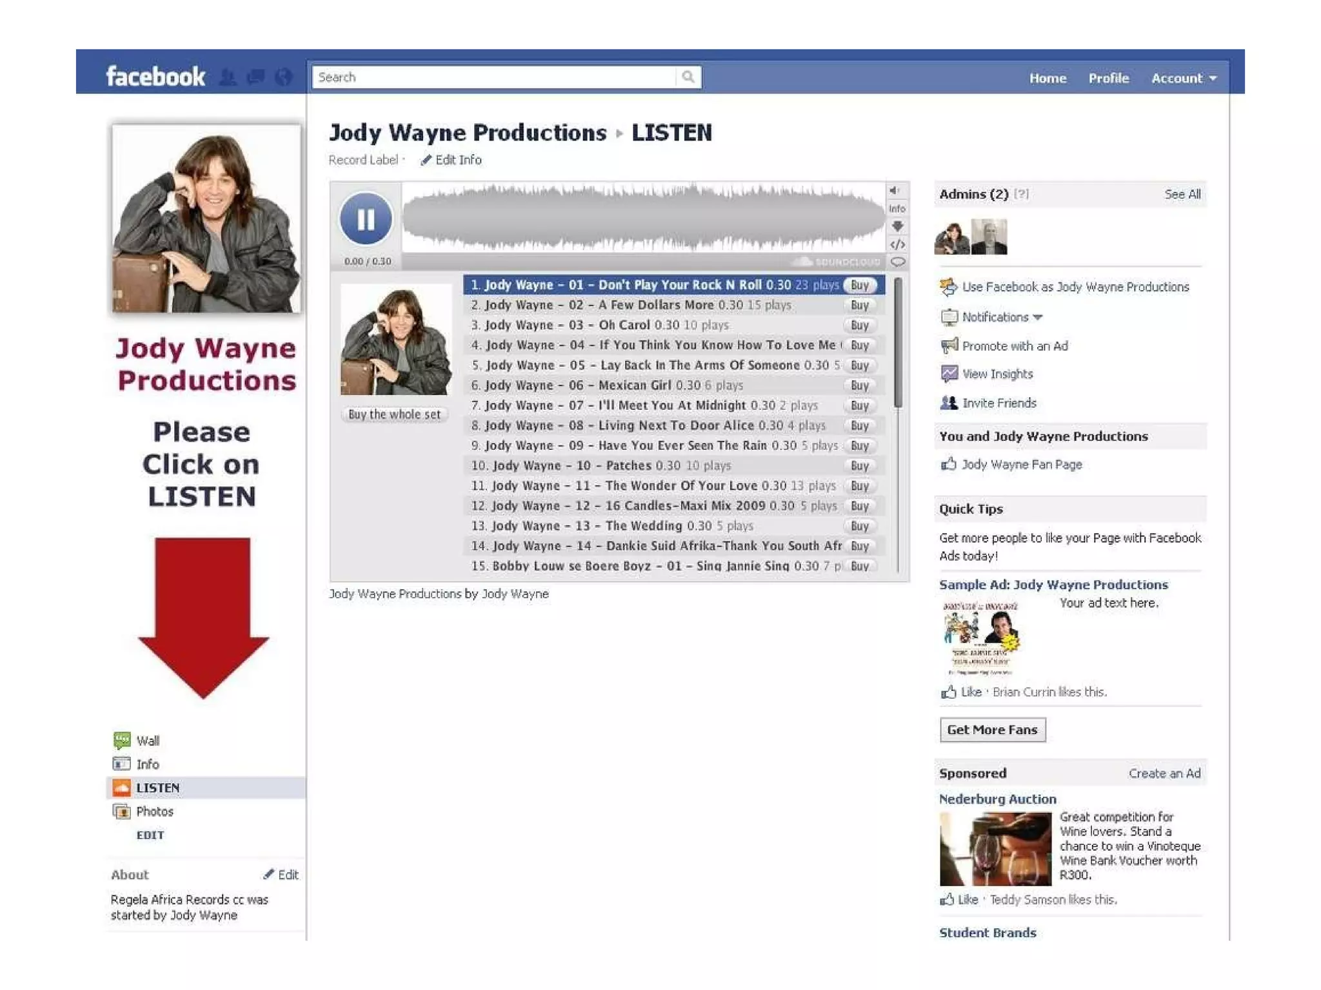Click Buy the whole set button
The image size is (1321, 990).
click(394, 414)
